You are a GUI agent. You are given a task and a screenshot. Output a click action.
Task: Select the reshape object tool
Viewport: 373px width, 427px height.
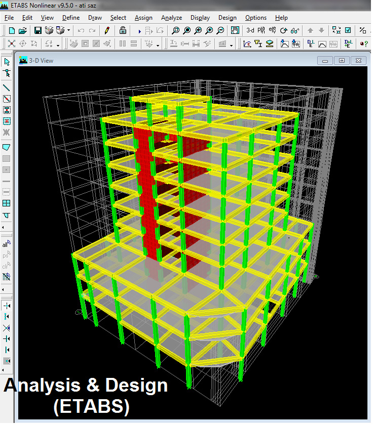[7, 73]
